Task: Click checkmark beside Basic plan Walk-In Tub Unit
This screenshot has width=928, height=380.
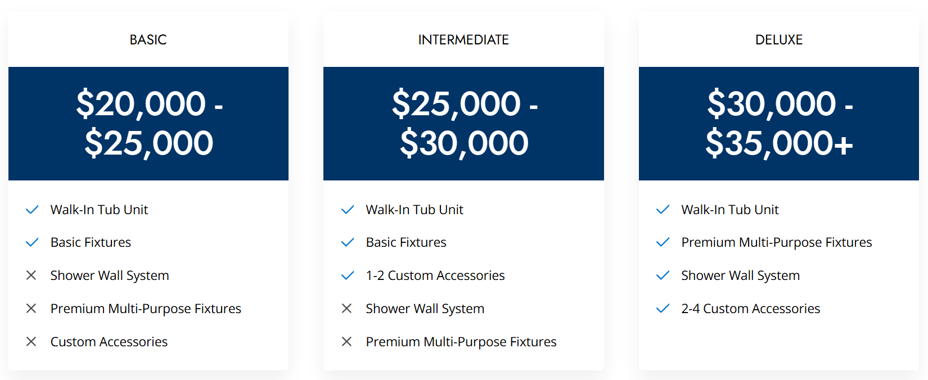Action: (32, 210)
